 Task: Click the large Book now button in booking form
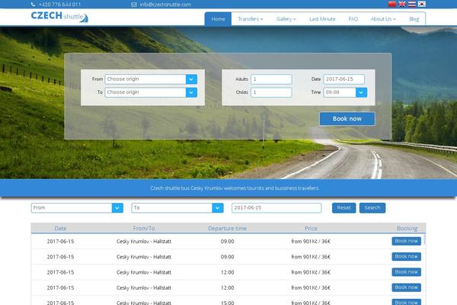coord(347,119)
